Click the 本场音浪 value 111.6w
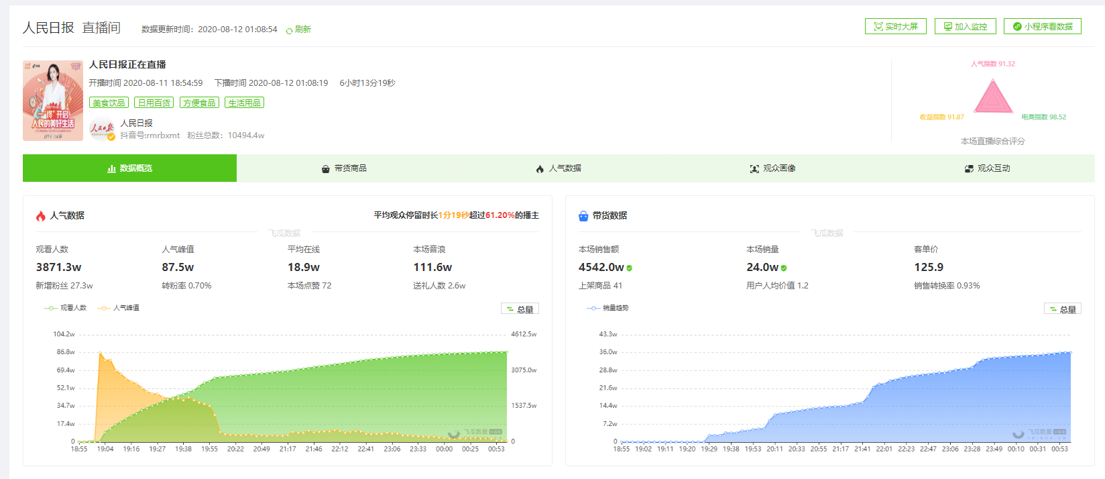The width and height of the screenshot is (1105, 479). 432,267
